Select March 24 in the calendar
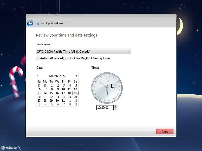 pos(63,97)
